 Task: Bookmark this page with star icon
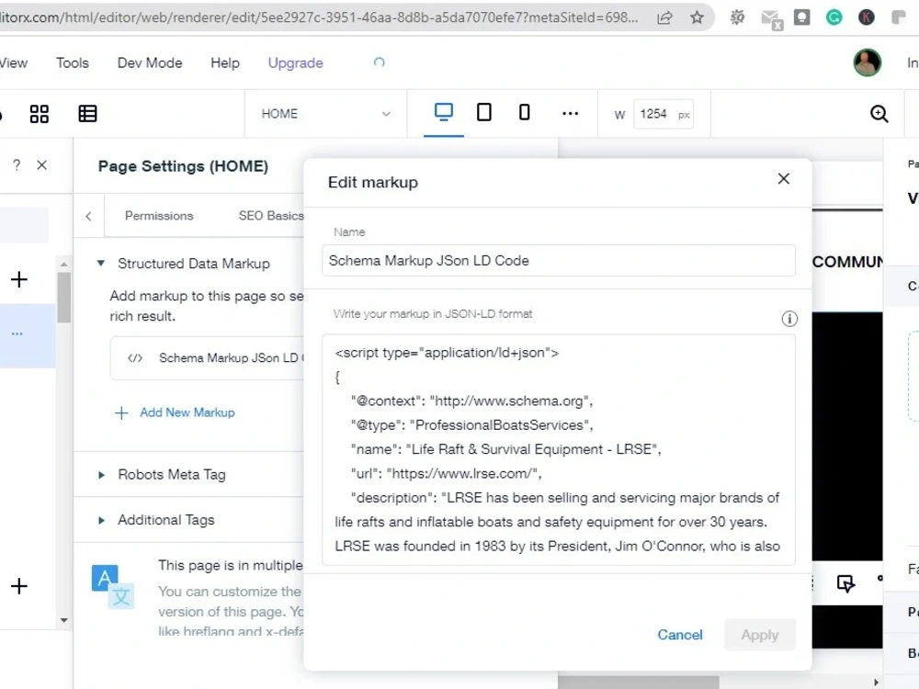(697, 17)
